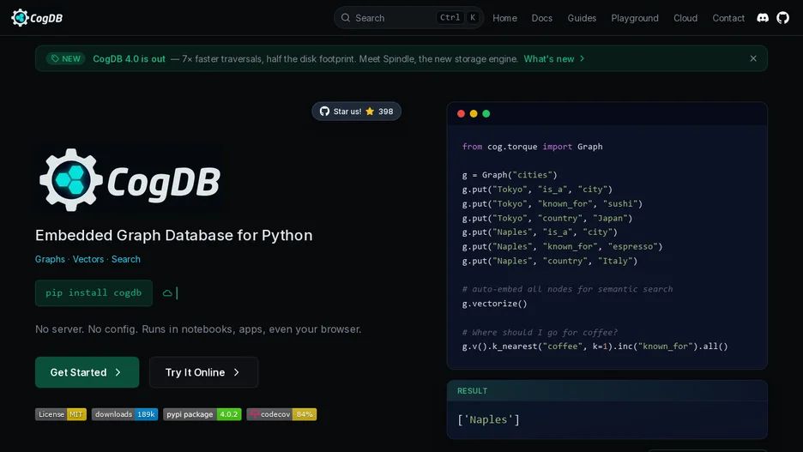803x452 pixels.
Task: Click the g = Graph("cities") line
Action: (x=509, y=175)
